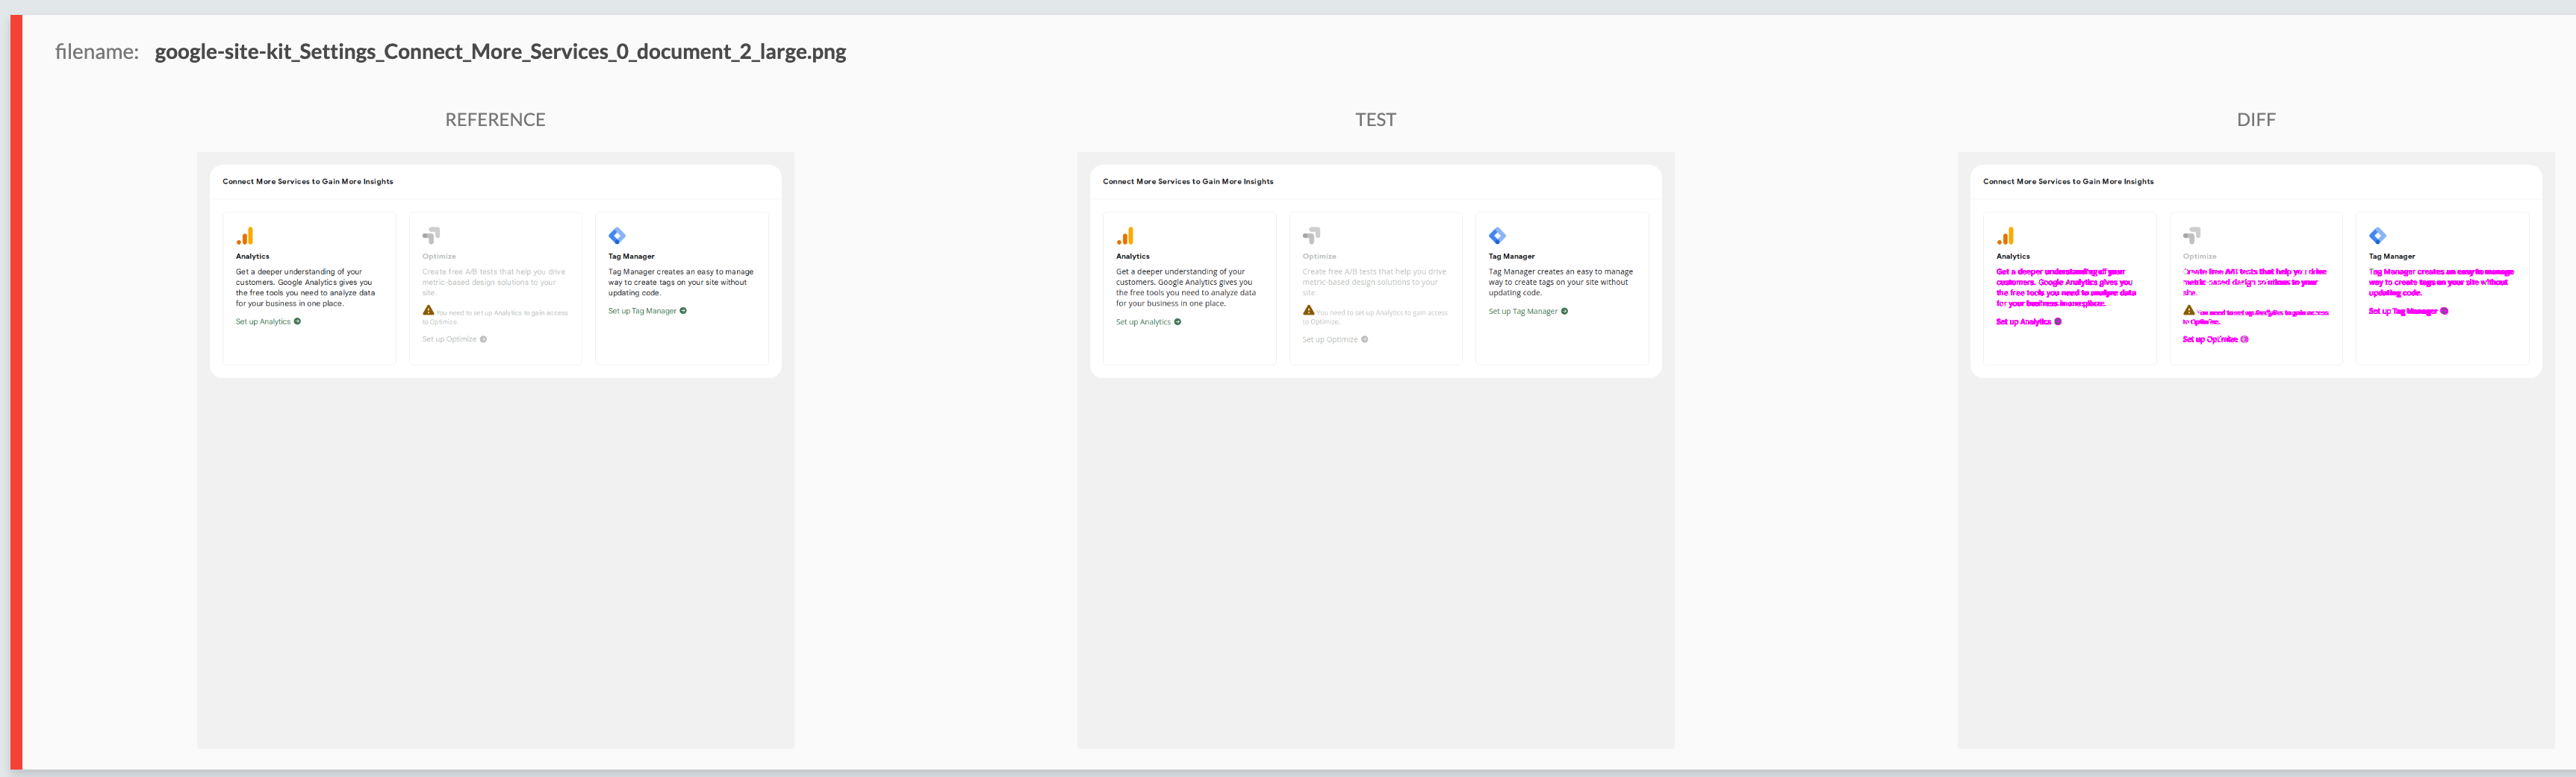Viewport: 2576px width, 777px height.
Task: Click the magenta Tag Manager description text in DIFF
Action: coord(2441,283)
